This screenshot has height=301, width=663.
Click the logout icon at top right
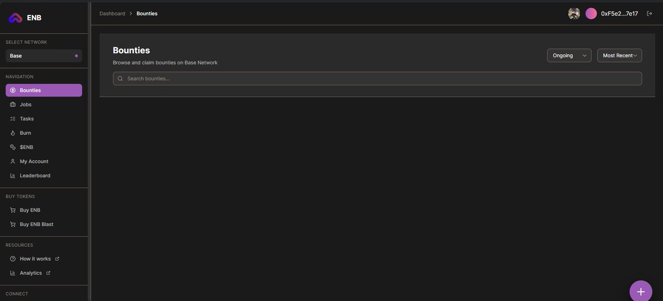[649, 13]
